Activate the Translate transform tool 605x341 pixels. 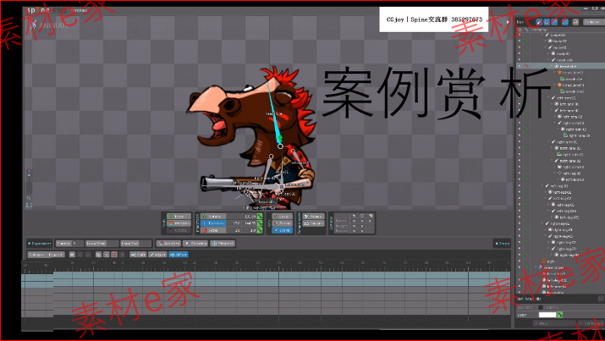[213, 223]
